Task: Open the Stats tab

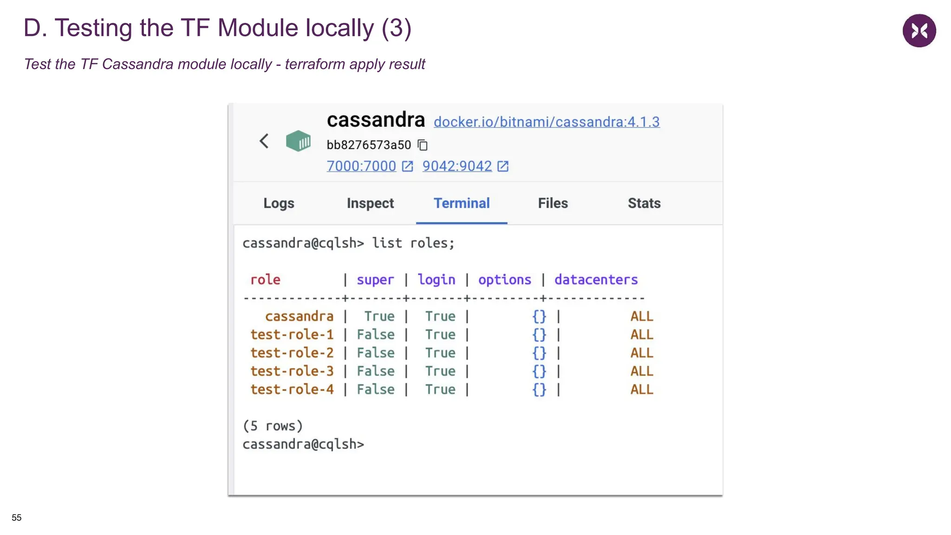Action: click(x=644, y=203)
